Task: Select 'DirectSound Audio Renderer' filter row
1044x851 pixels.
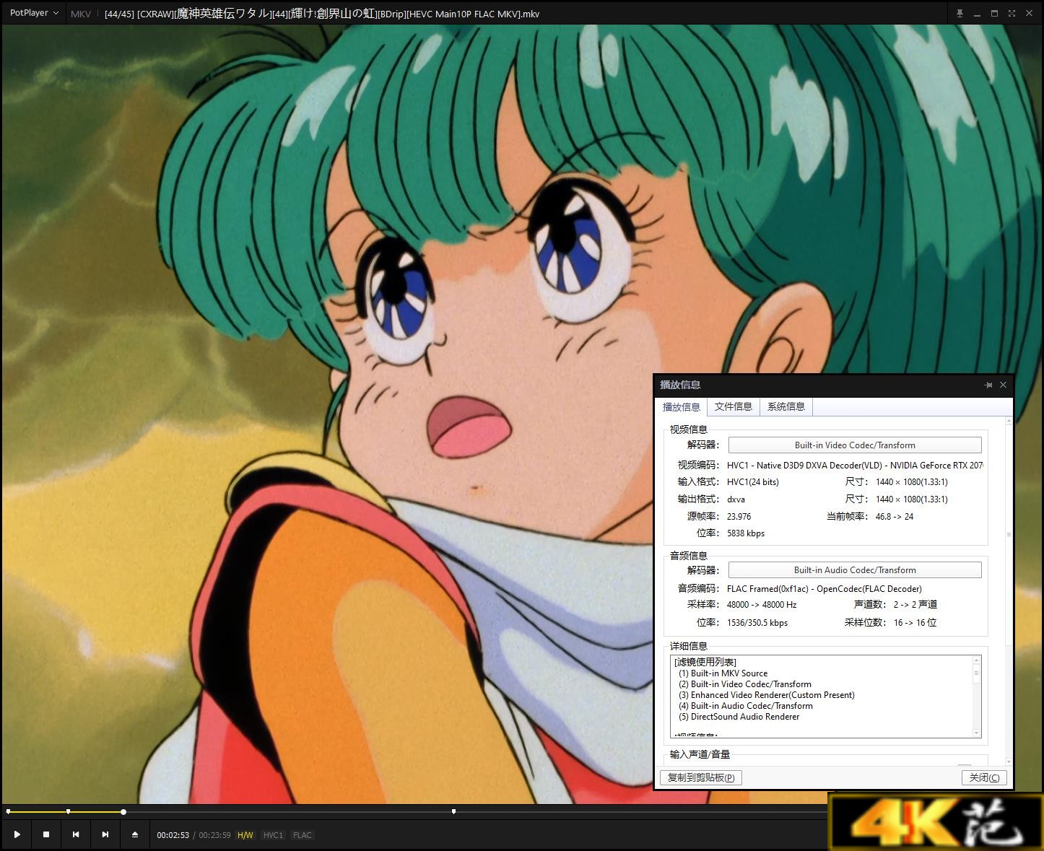Action: (739, 717)
